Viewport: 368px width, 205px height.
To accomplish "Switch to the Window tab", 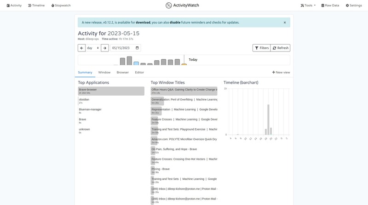I will pyautogui.click(x=104, y=73).
